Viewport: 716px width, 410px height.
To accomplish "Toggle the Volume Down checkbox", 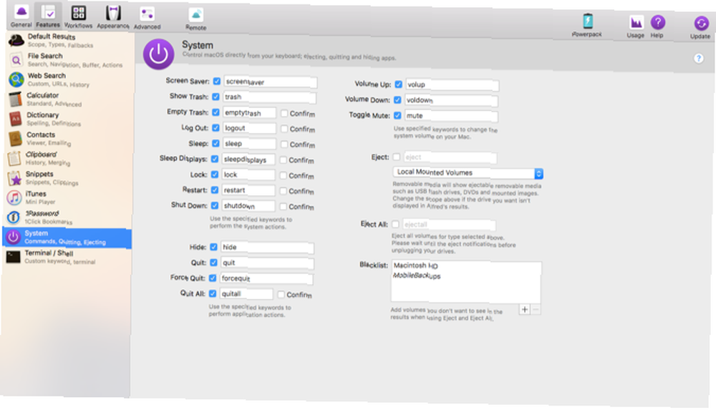I will point(397,100).
